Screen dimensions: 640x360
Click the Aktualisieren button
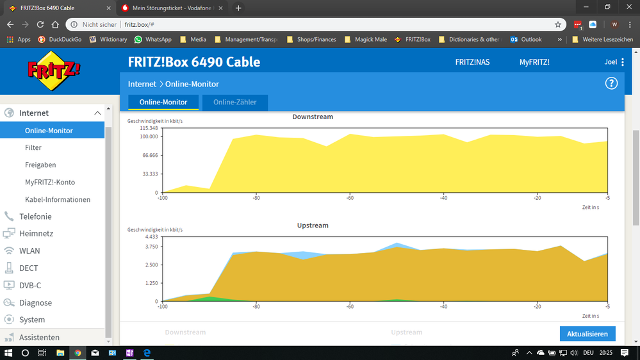[587, 334]
